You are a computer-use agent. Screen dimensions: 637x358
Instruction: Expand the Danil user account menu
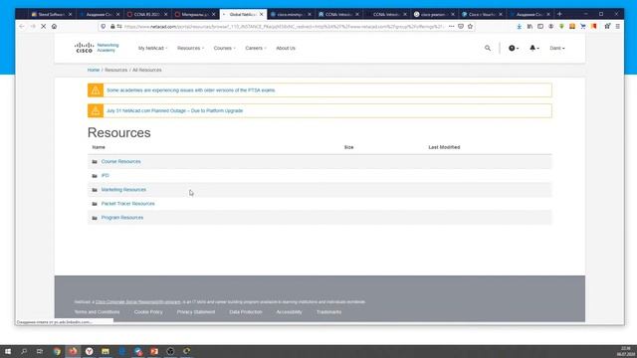click(557, 48)
